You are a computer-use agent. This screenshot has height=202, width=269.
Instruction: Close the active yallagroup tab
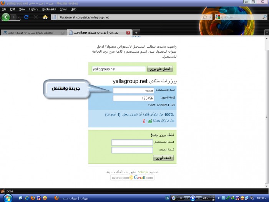128,32
